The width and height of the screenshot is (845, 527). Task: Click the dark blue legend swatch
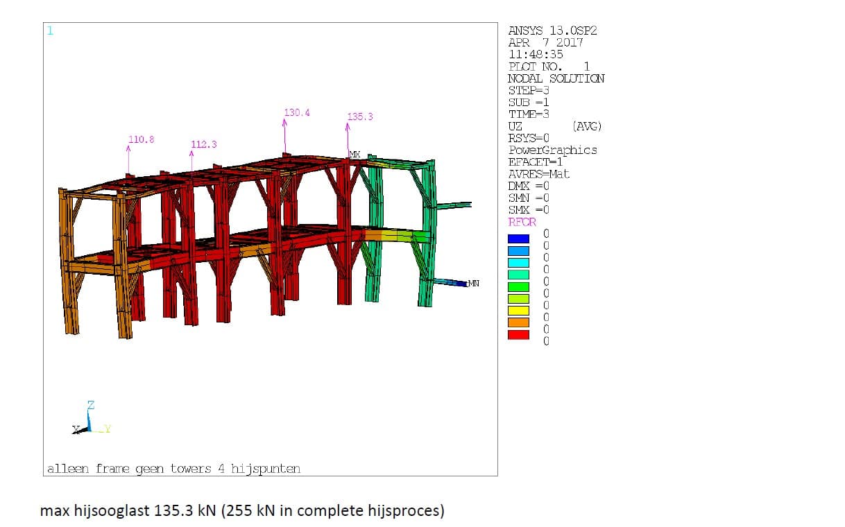[518, 239]
